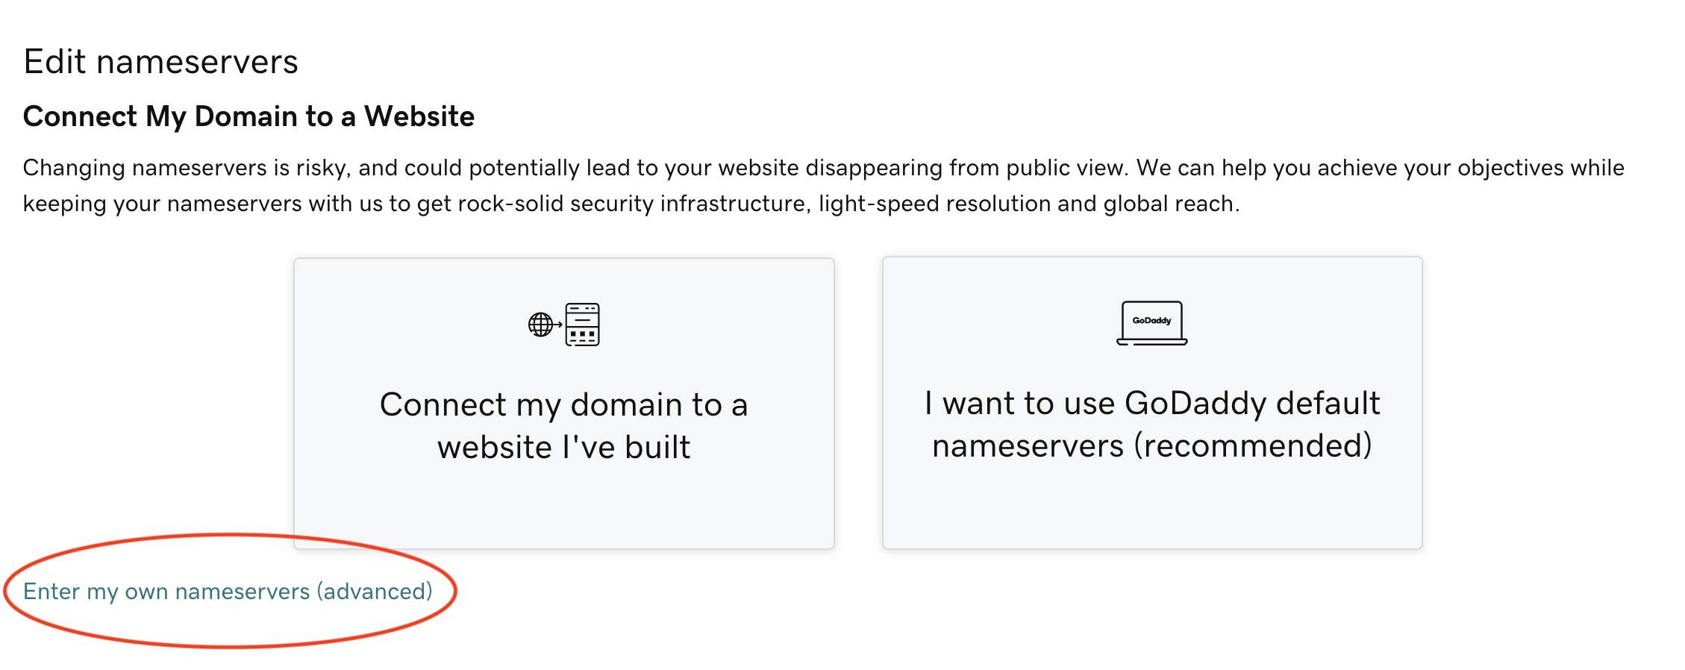Click the GoDaddy logo on laptop screen
The image size is (1685, 670).
pyautogui.click(x=1151, y=320)
